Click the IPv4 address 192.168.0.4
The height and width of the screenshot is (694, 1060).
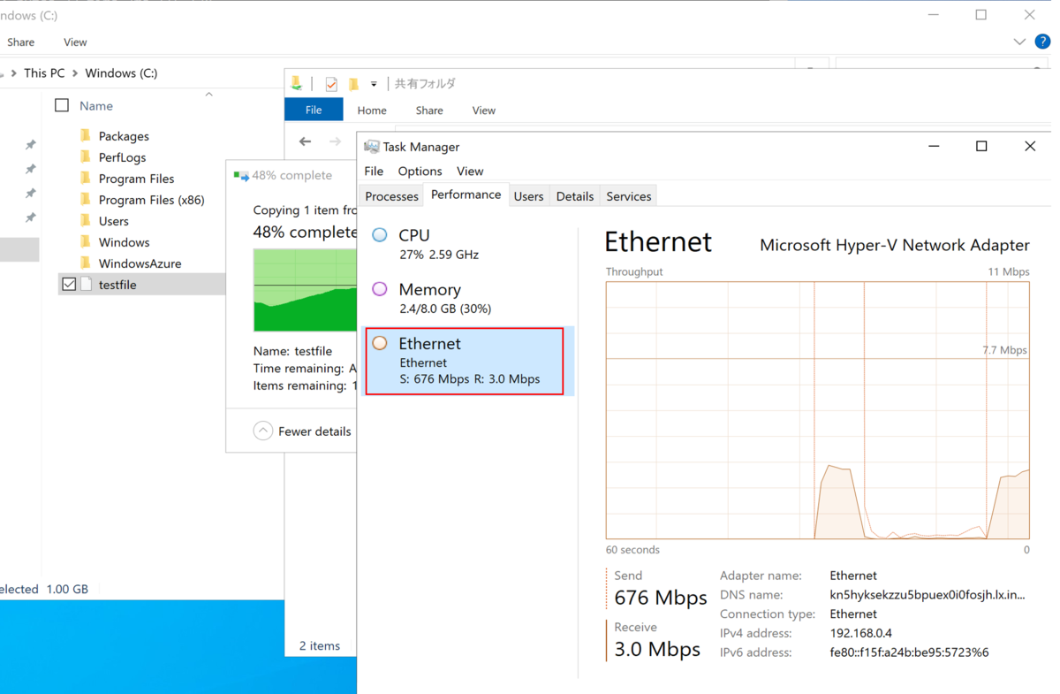[860, 633]
